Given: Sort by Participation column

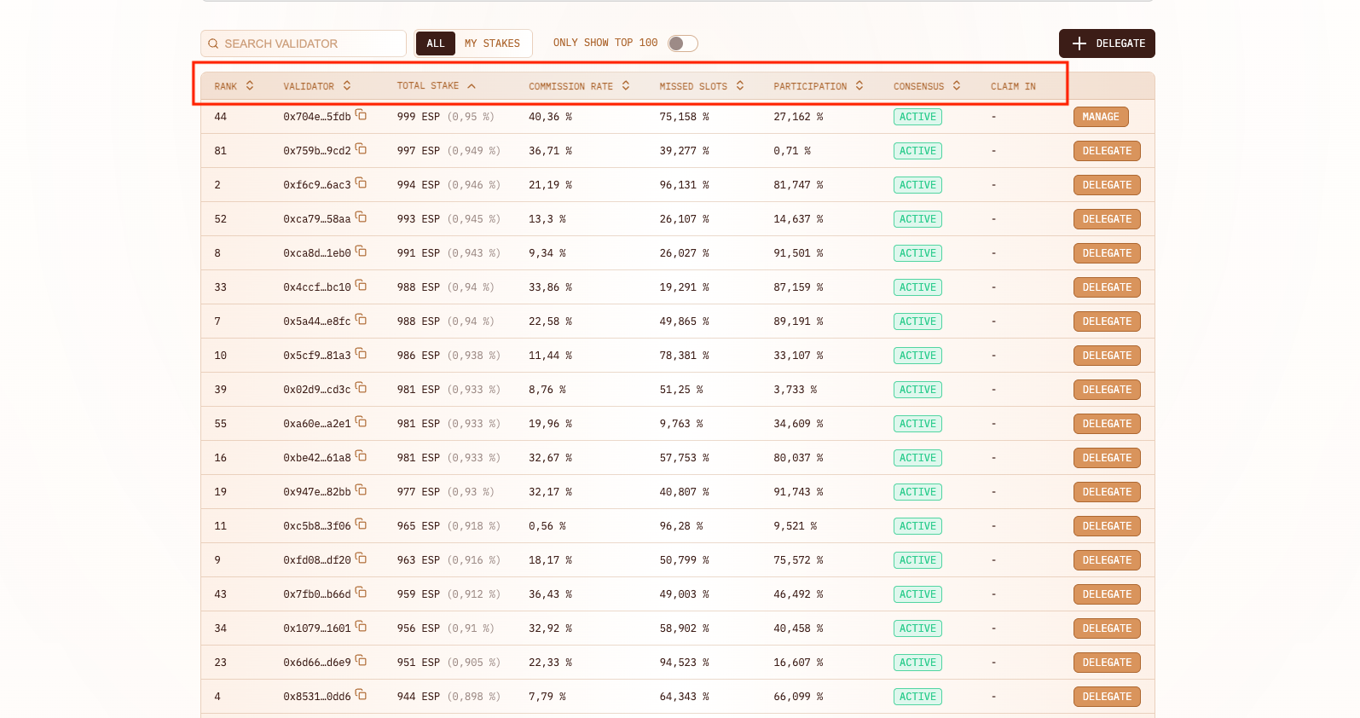Looking at the screenshot, I should (x=859, y=86).
